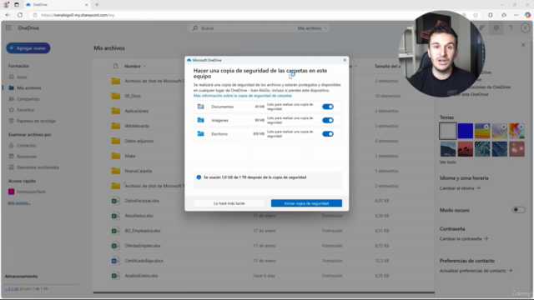Click Excel icon of AnalisisDatos.xlsx
534x300 pixels.
pyautogui.click(x=115, y=276)
